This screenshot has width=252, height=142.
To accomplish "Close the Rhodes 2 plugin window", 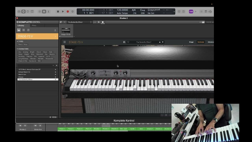I will click(x=17, y=18).
